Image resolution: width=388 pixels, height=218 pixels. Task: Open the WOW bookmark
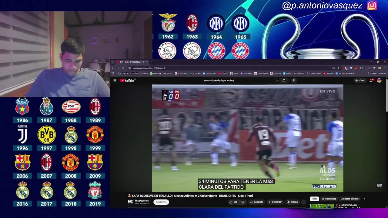point(234,73)
